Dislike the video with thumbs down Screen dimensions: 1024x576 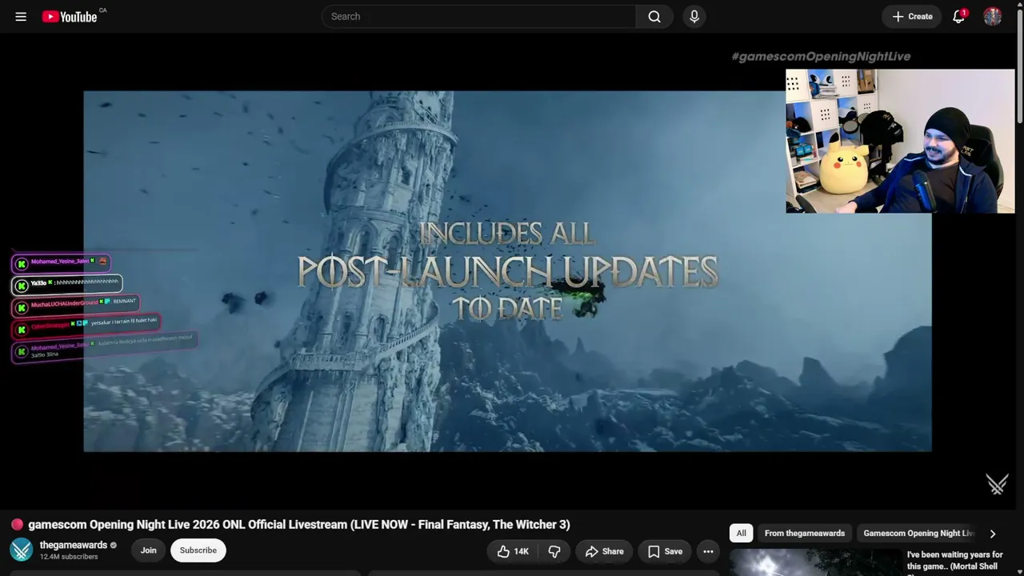[554, 551]
